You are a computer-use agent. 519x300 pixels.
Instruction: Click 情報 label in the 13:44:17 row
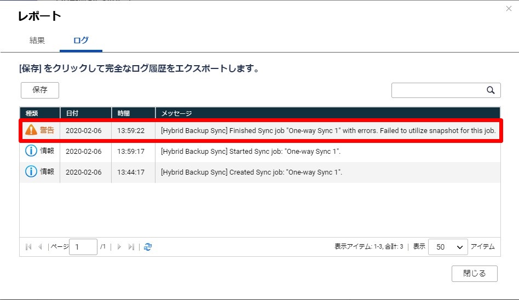click(47, 171)
